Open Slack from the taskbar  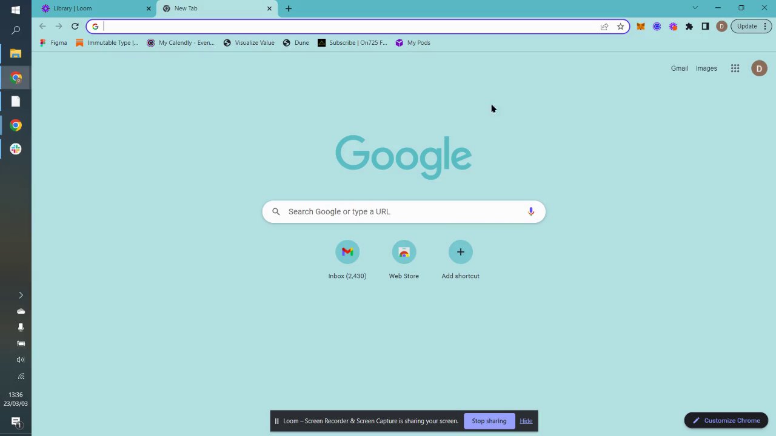click(16, 149)
